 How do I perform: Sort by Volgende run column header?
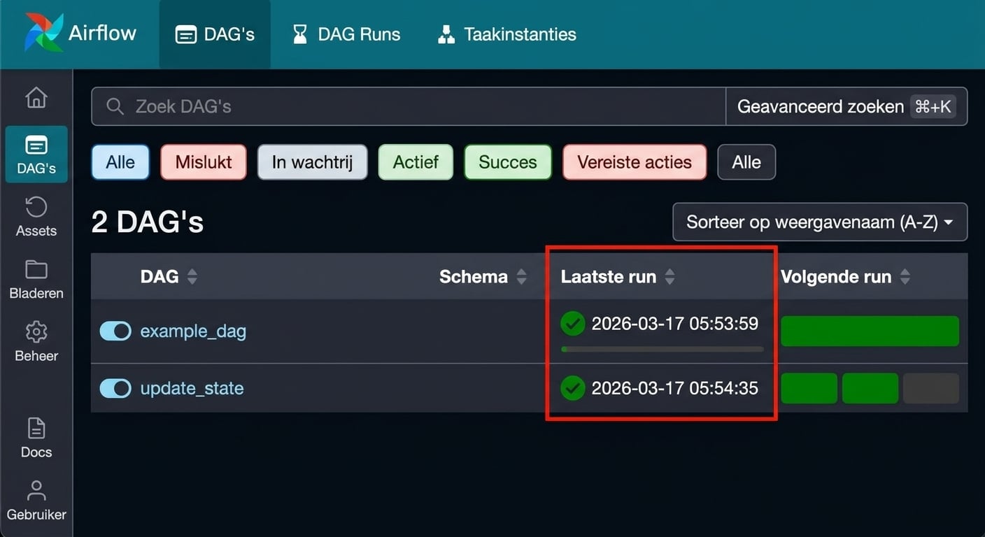(845, 277)
